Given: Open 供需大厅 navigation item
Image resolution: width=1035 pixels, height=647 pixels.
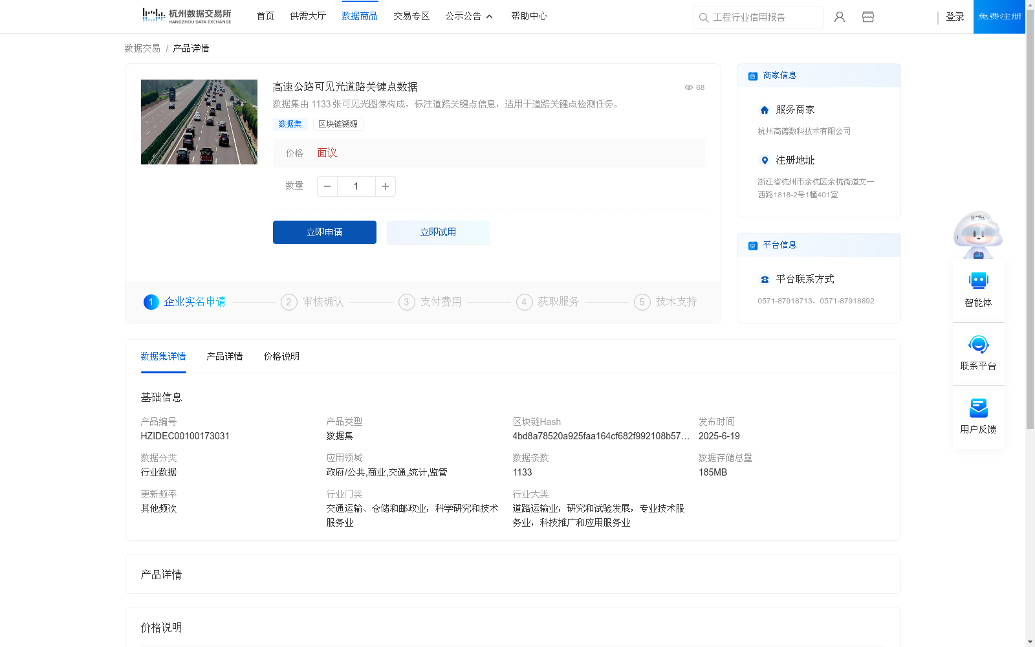Looking at the screenshot, I should (x=308, y=16).
